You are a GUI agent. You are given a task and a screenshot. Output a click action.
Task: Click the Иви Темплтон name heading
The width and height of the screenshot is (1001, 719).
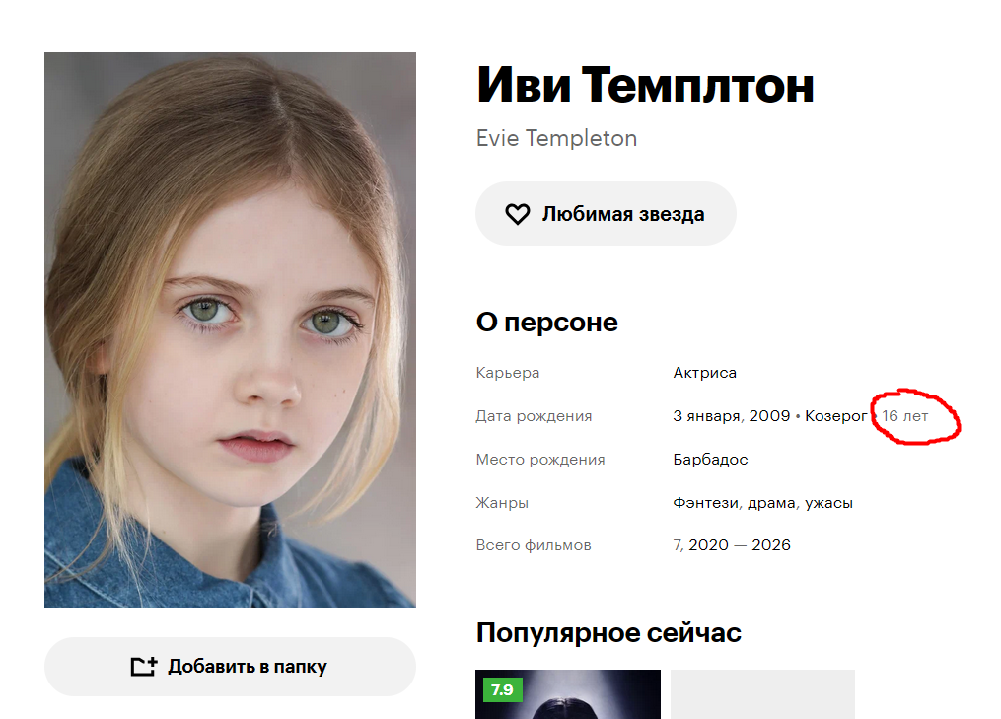645,85
